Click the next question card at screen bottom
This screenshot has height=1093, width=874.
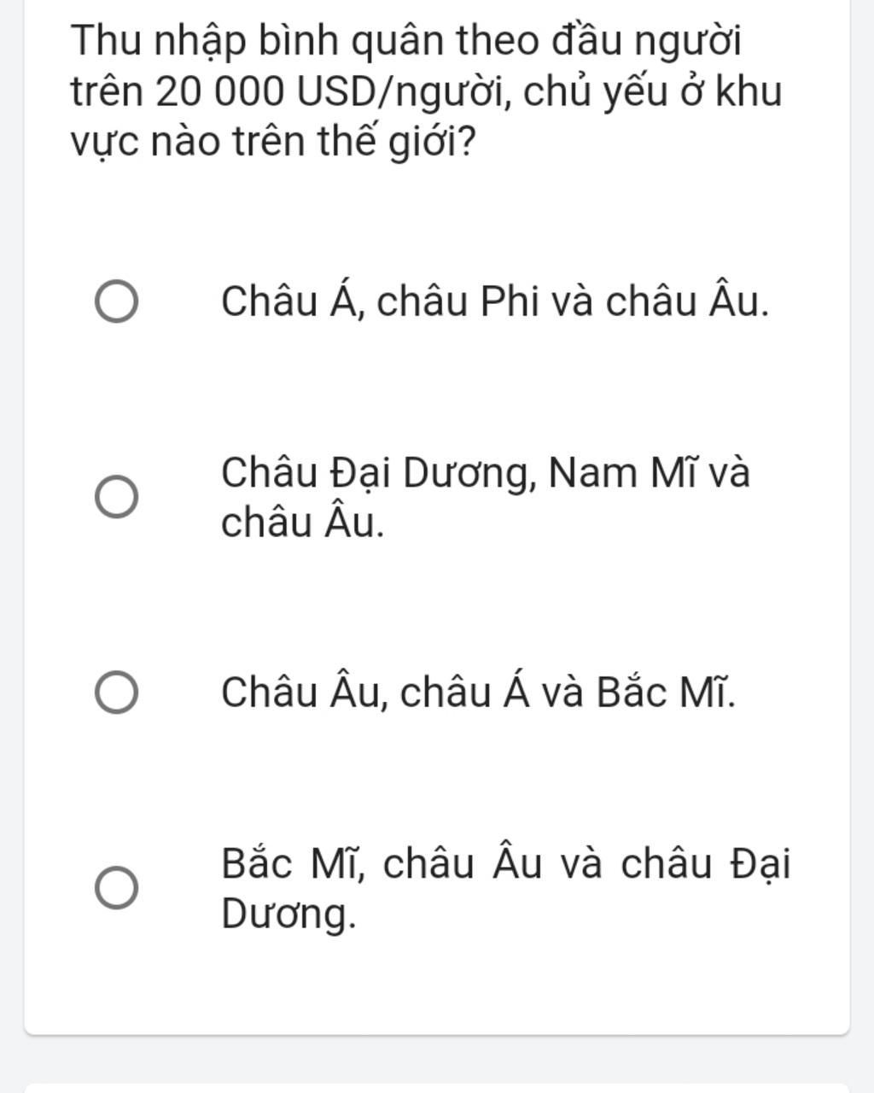tap(437, 1088)
